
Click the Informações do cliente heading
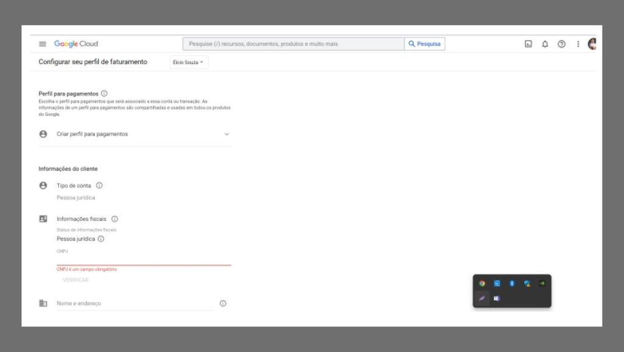point(68,169)
